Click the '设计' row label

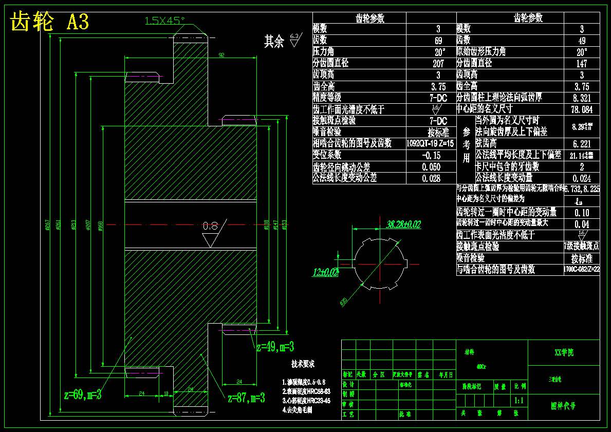(x=348, y=384)
